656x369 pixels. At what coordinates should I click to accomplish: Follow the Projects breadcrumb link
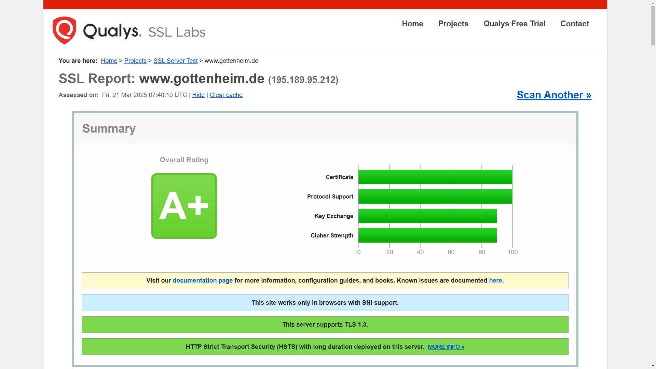pos(135,61)
